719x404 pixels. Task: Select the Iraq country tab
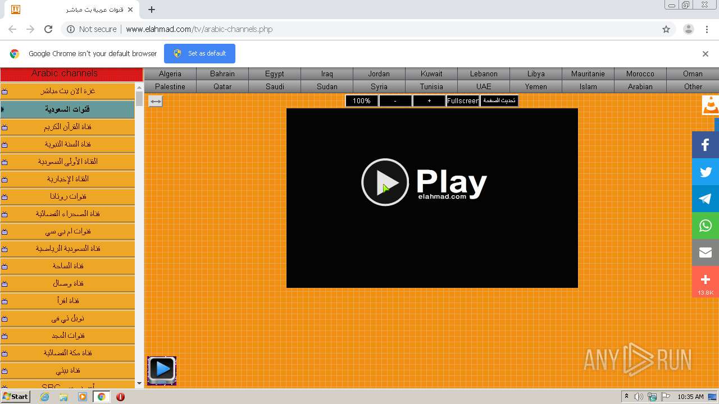click(x=327, y=74)
